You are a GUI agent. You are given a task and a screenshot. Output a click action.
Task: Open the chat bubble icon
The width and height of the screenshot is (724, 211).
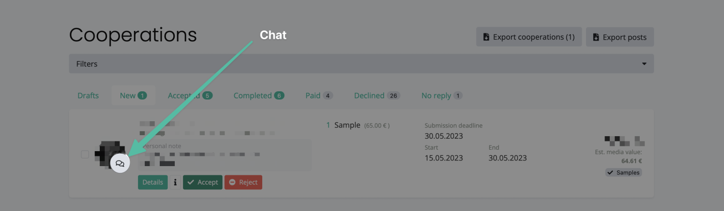click(120, 164)
